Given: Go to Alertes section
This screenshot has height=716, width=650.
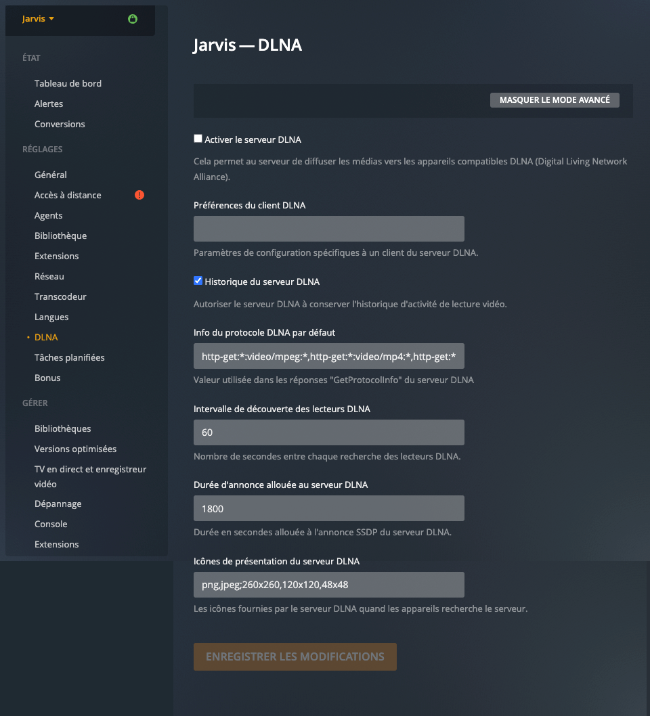Looking at the screenshot, I should point(49,104).
